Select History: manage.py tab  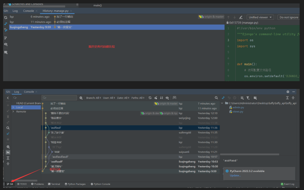tap(55, 11)
